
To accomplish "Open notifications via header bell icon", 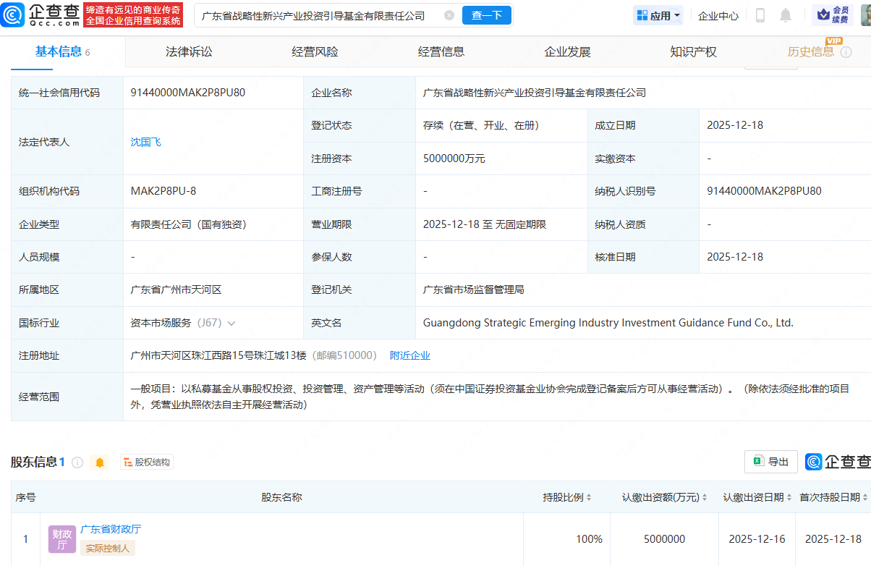I will pos(786,15).
